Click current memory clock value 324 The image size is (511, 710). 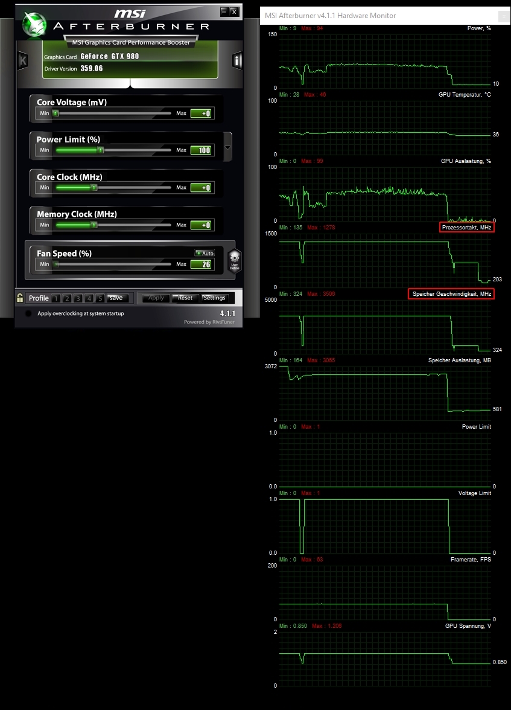pyautogui.click(x=497, y=350)
